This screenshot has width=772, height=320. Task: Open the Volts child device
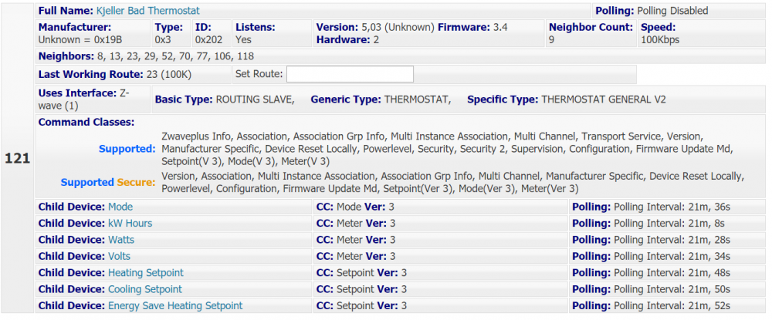tap(119, 256)
